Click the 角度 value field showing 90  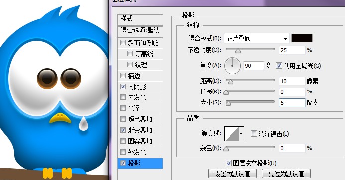[254, 66]
